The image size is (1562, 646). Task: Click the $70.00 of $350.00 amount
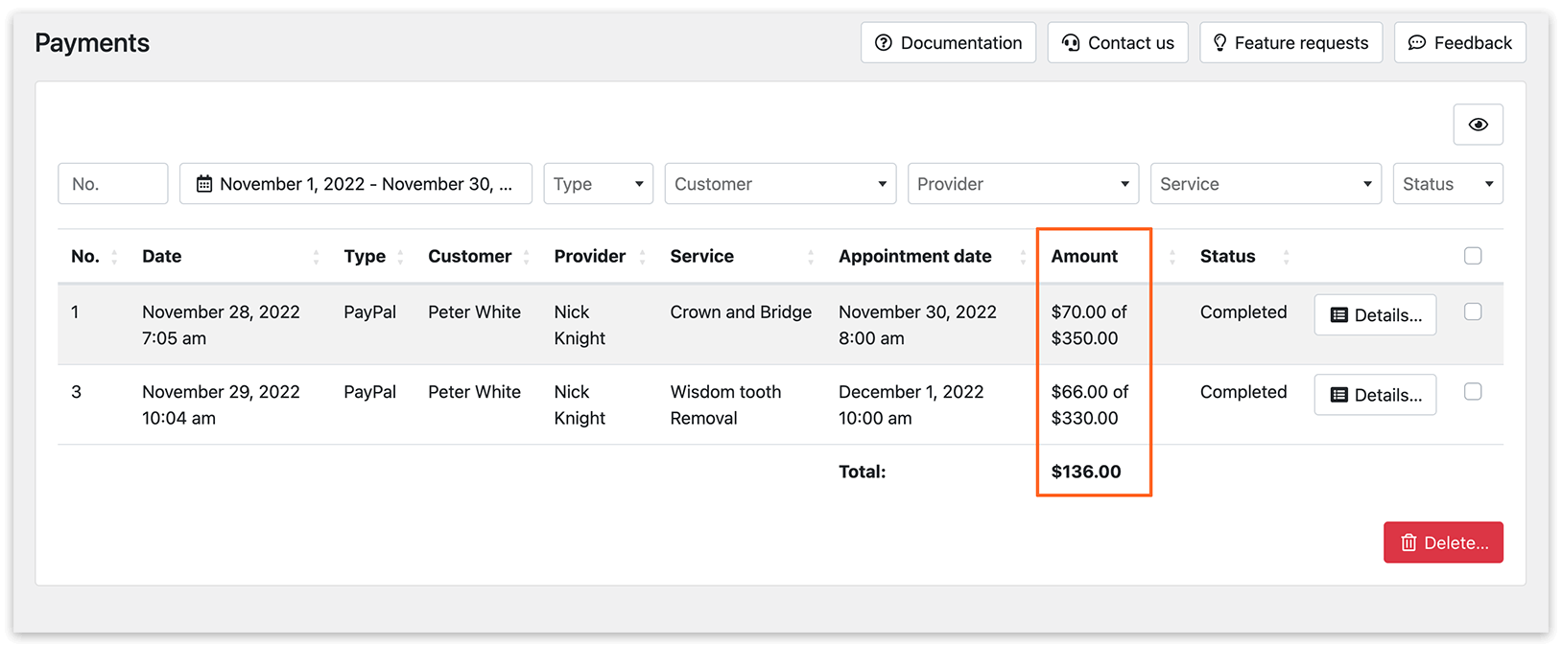(x=1089, y=325)
